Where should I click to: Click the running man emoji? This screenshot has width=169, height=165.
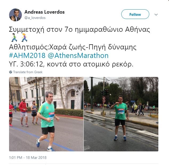14,38
